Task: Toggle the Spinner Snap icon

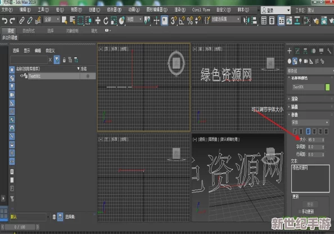Action: (x=198, y=21)
